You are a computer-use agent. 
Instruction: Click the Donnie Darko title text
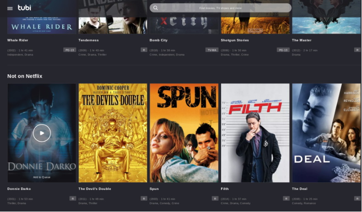[x=19, y=189]
